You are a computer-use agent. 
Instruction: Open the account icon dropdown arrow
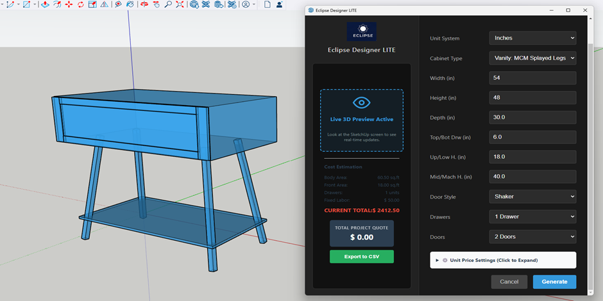(253, 4)
